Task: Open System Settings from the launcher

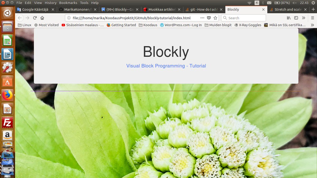Action: click(x=7, y=68)
